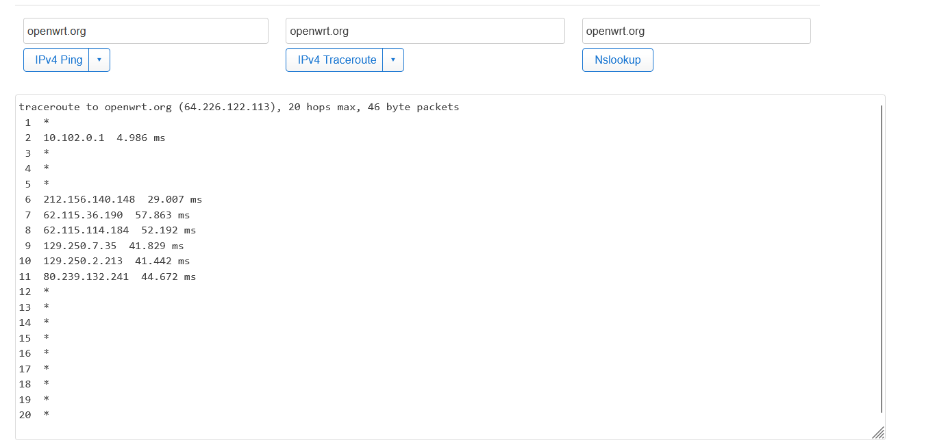Click the hop 9 address 129.250.7.35
The height and width of the screenshot is (447, 935).
tap(80, 246)
